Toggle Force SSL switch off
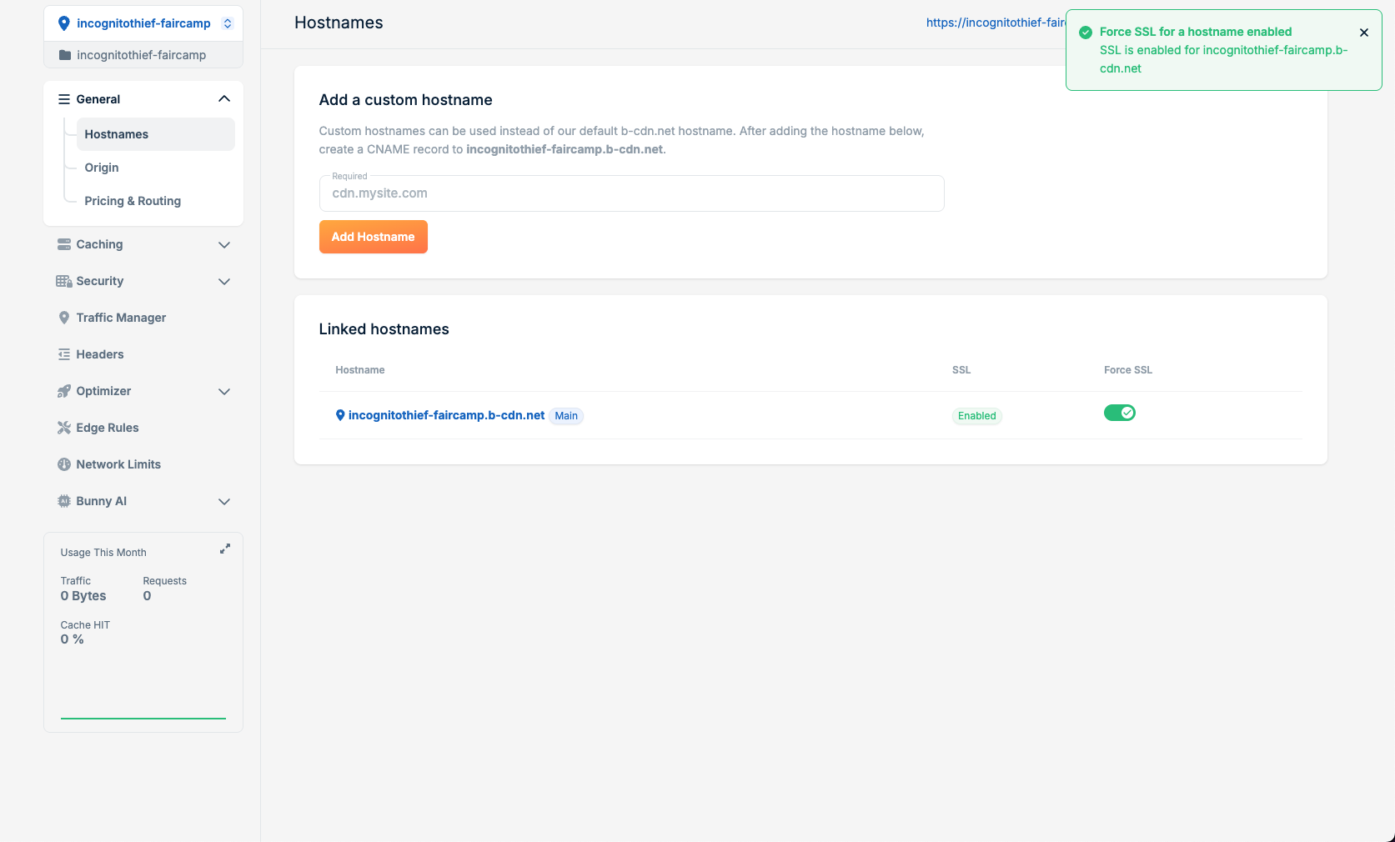 click(1120, 413)
